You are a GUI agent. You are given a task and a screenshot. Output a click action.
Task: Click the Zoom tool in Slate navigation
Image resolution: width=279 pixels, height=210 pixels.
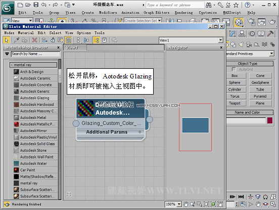[193, 204]
